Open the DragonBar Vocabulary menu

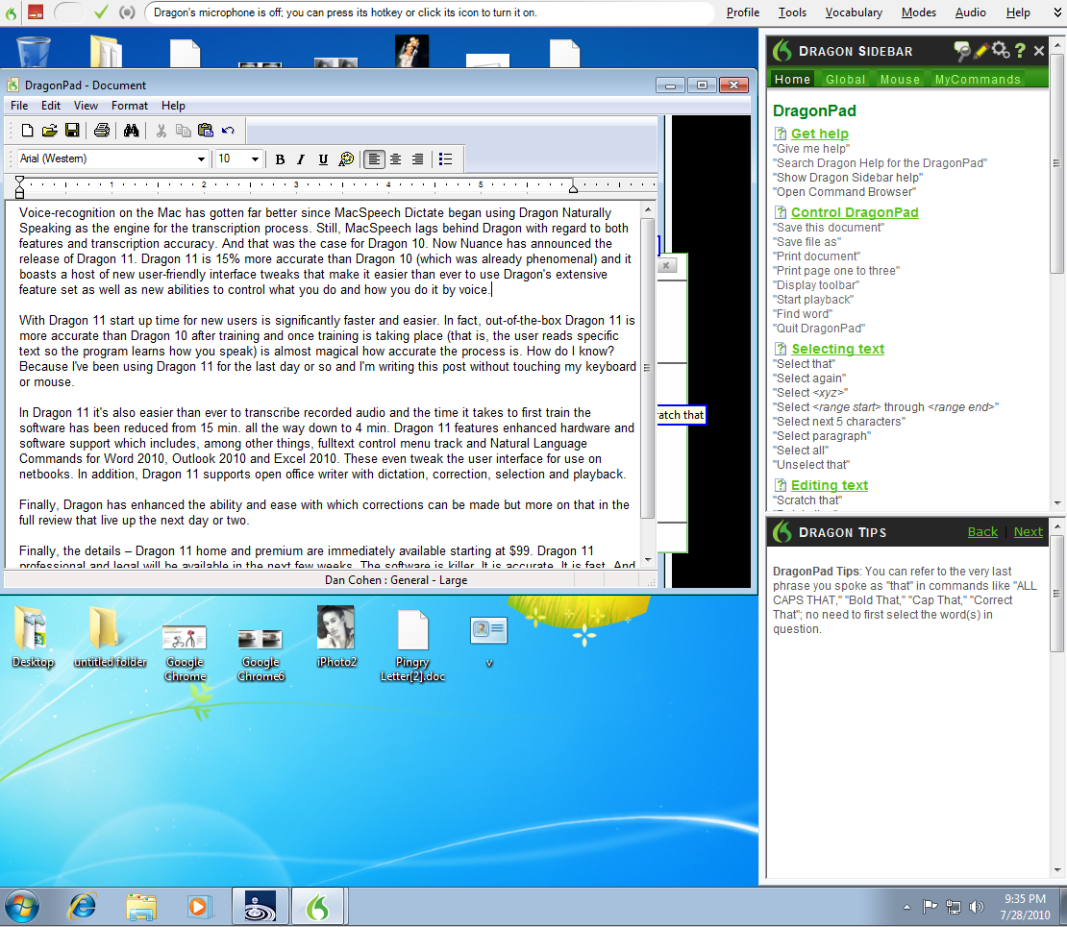854,12
